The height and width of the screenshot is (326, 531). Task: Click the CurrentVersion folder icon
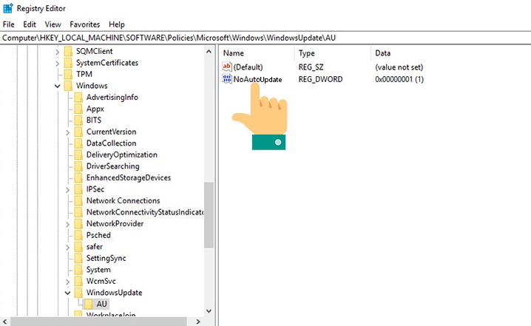(78, 132)
